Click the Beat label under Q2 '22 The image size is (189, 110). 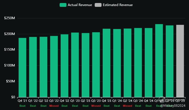point(43,106)
